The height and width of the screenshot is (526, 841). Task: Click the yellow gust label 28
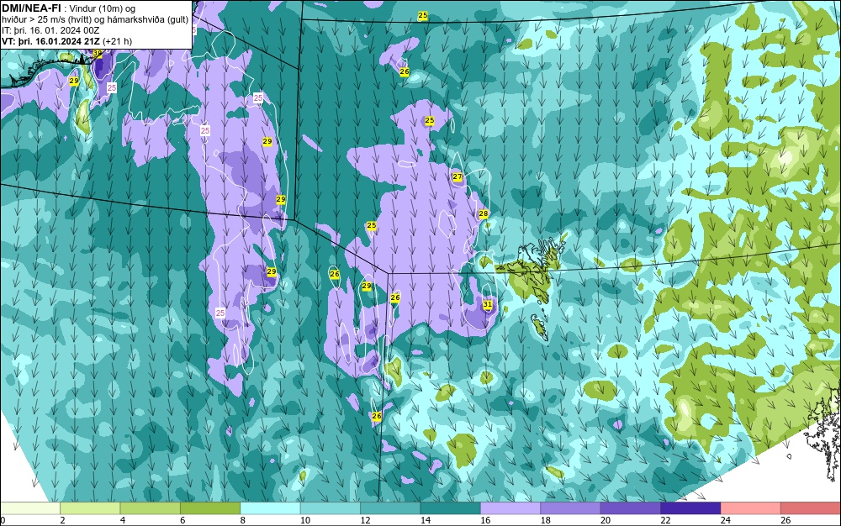pyautogui.click(x=484, y=213)
